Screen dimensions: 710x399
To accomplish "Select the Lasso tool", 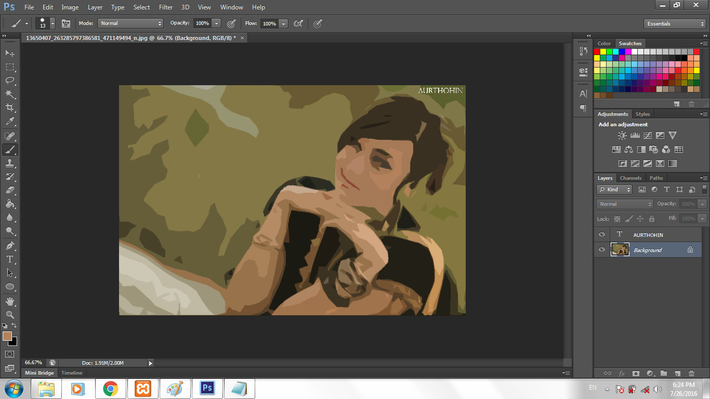I will tap(10, 80).
